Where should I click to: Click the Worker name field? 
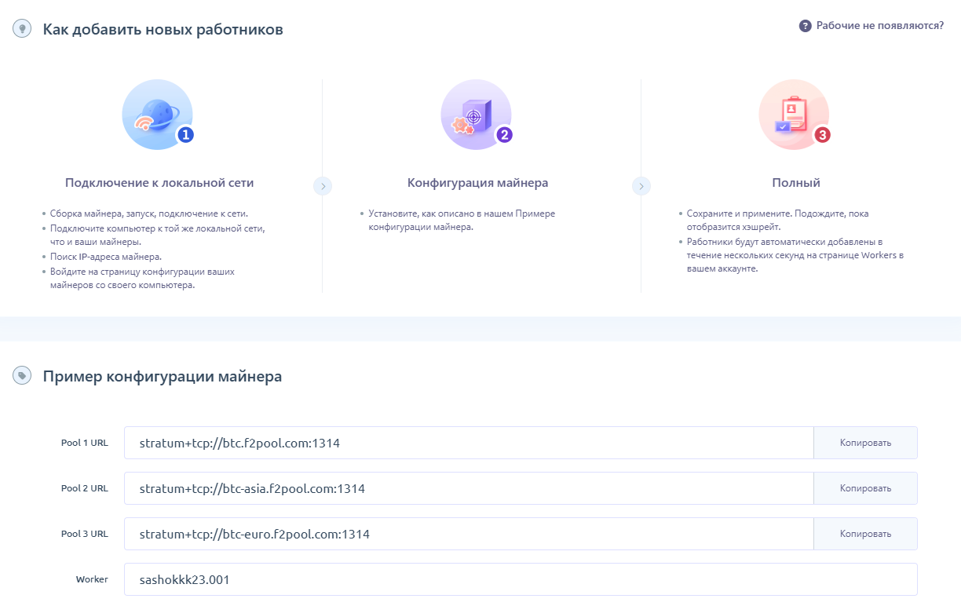(520, 579)
